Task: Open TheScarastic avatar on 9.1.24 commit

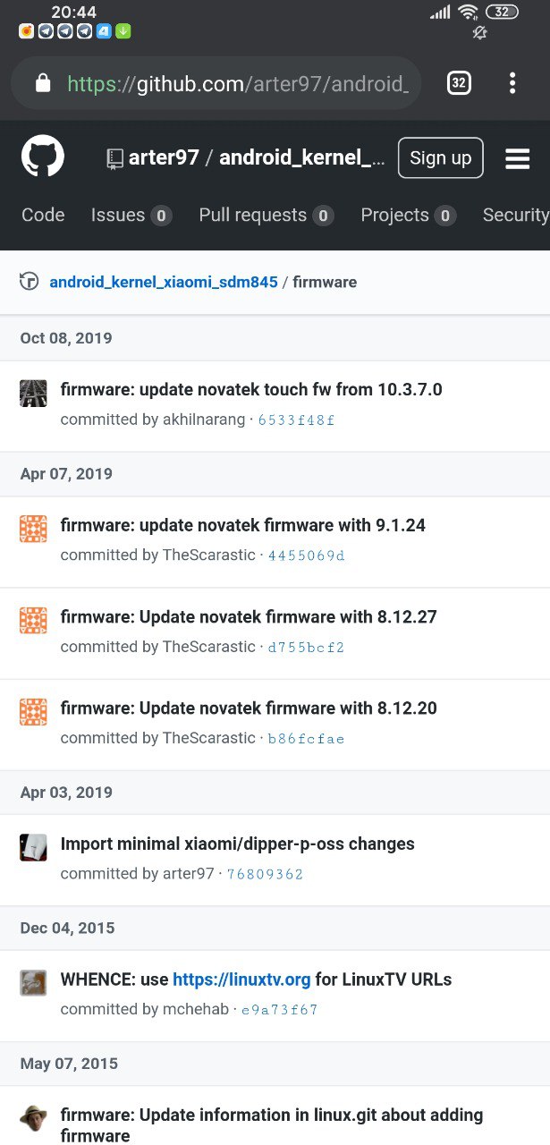Action: [33, 529]
